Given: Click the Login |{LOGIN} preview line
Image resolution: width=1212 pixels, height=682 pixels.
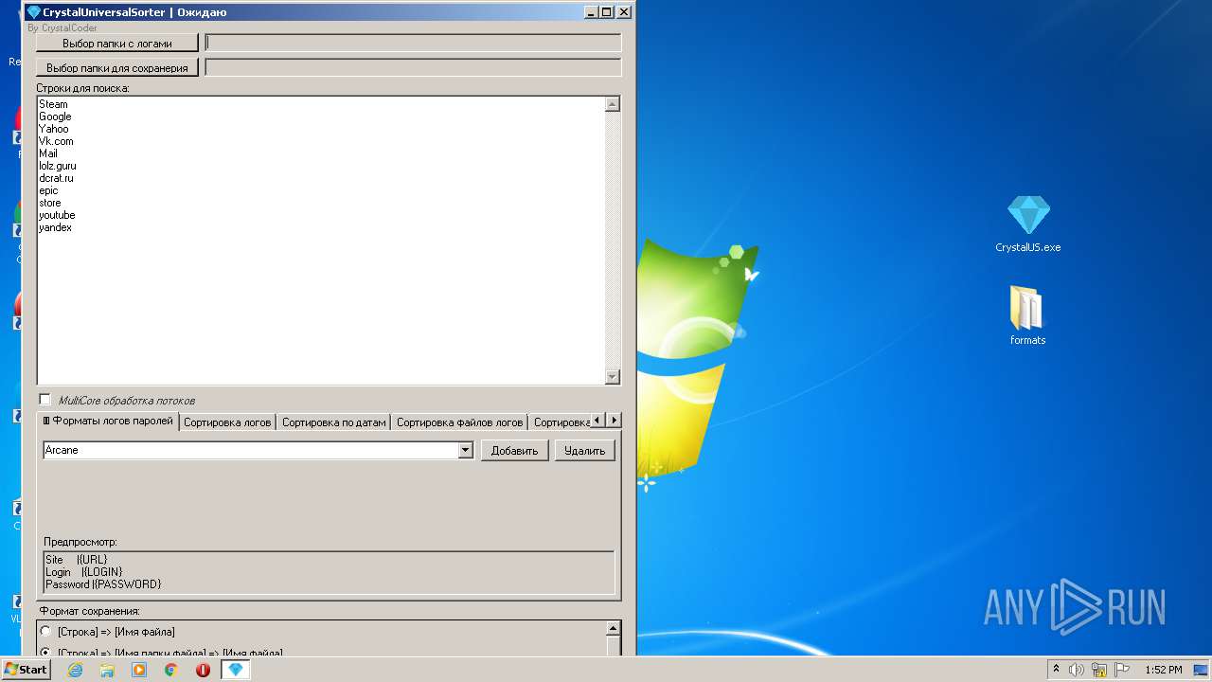Looking at the screenshot, I should [x=84, y=572].
